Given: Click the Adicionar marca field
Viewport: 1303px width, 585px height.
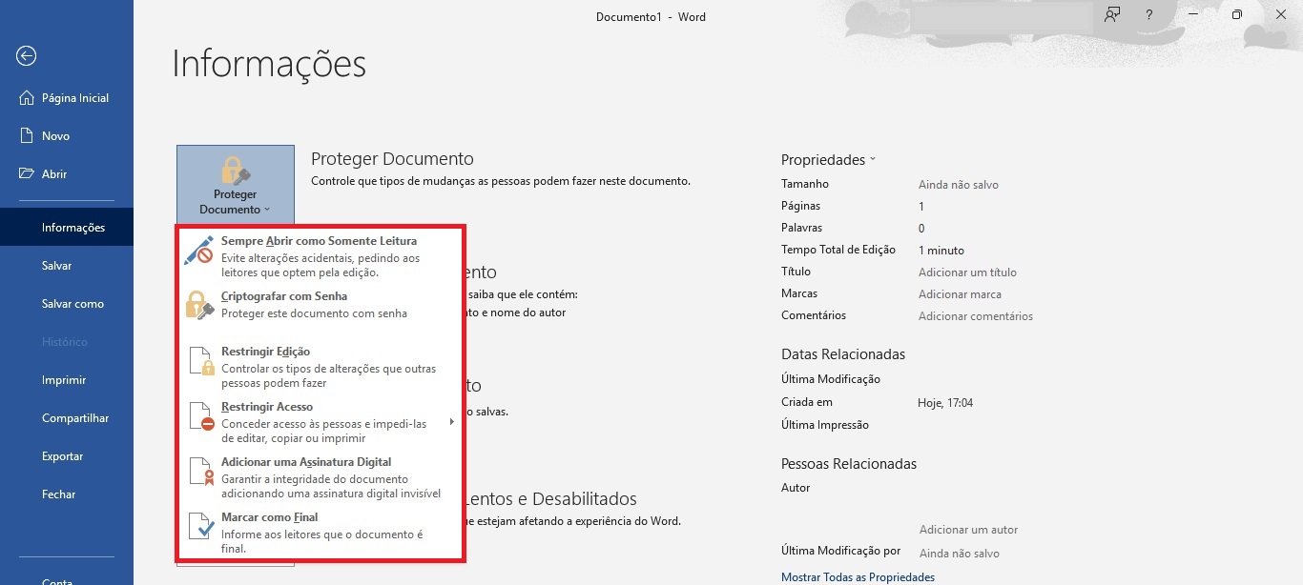Looking at the screenshot, I should [x=960, y=294].
